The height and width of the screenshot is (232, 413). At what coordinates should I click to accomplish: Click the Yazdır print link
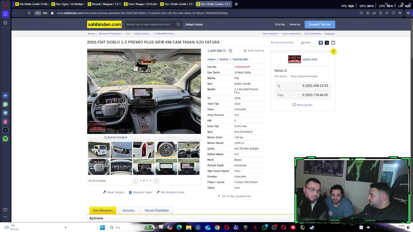[x=306, y=43]
